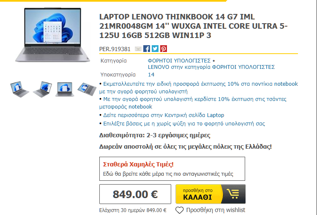The image size is (317, 215).
Task: Open the cooling stands link for laptops
Action: (x=184, y=124)
